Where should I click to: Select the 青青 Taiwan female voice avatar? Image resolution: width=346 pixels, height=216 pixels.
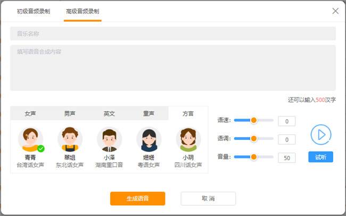click(30, 139)
